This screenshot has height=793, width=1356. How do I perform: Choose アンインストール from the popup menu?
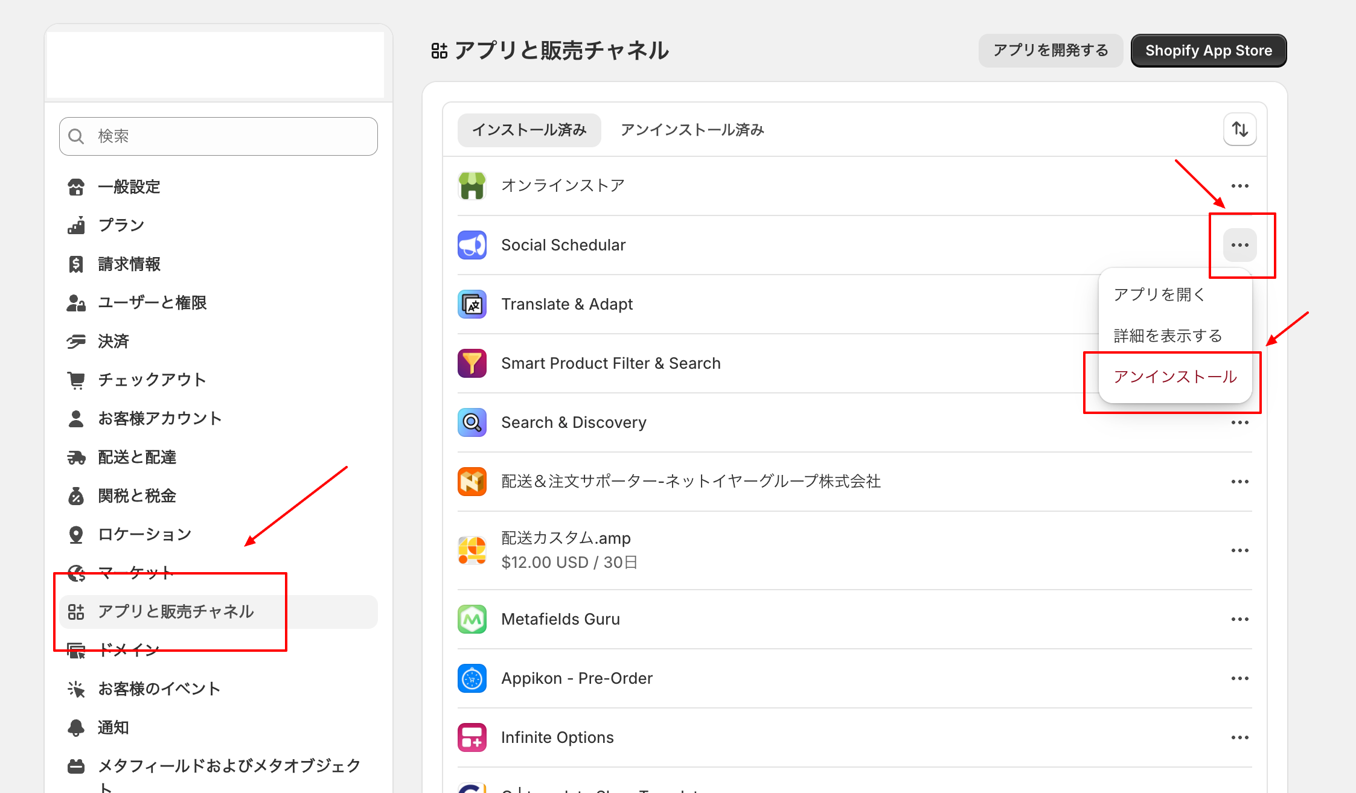coord(1175,377)
